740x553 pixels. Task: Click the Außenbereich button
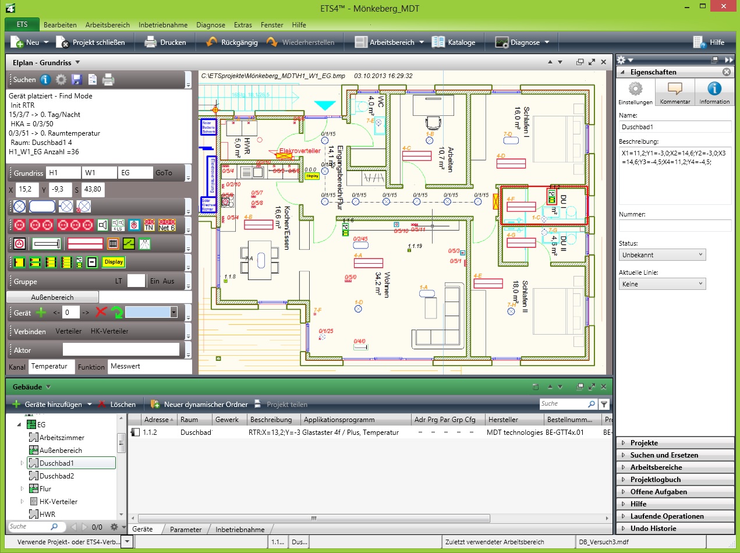(52, 297)
